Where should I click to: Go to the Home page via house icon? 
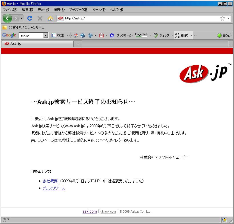pyautogui.click(x=50, y=18)
